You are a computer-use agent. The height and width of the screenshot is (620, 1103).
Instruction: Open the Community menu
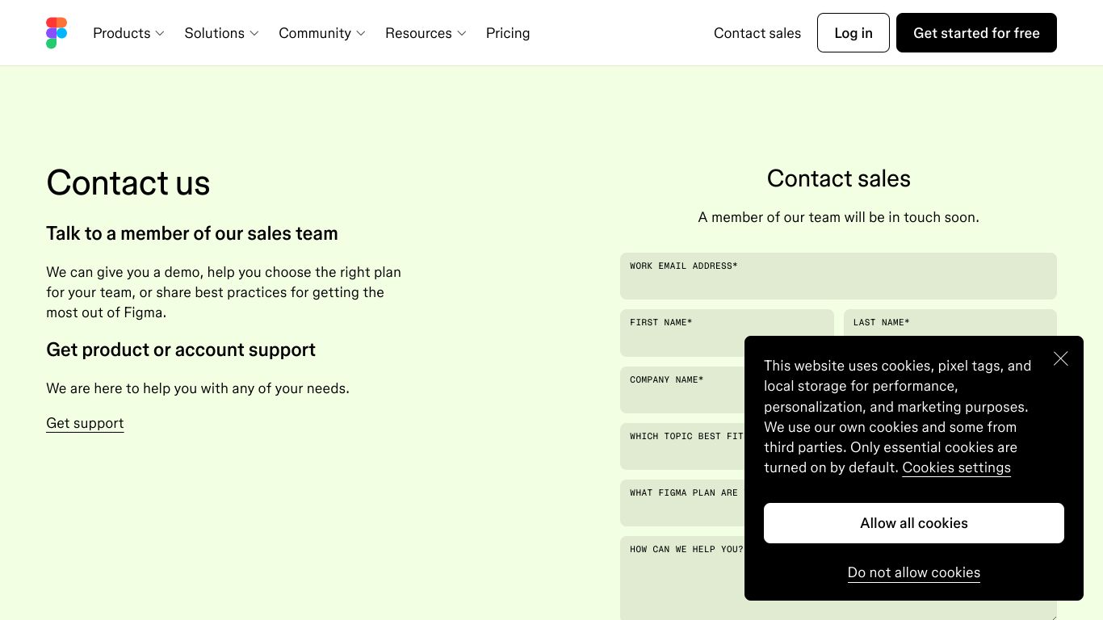pyautogui.click(x=322, y=33)
